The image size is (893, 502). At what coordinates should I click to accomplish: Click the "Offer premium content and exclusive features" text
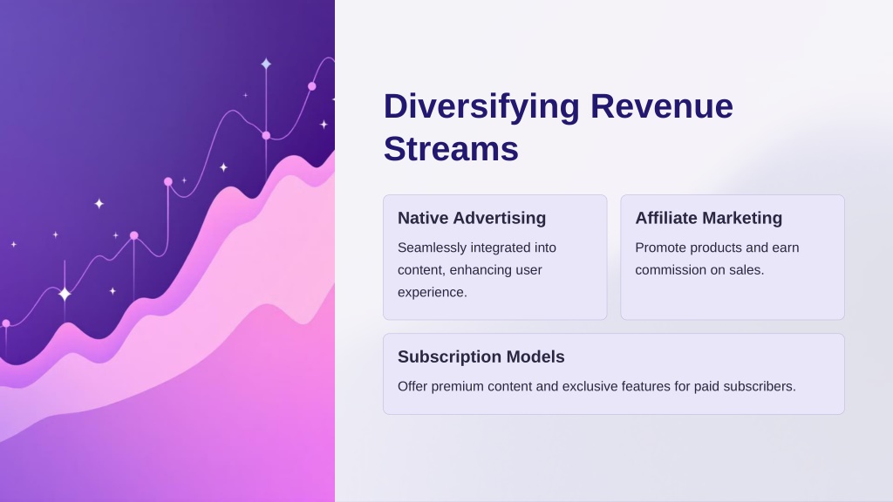(596, 386)
